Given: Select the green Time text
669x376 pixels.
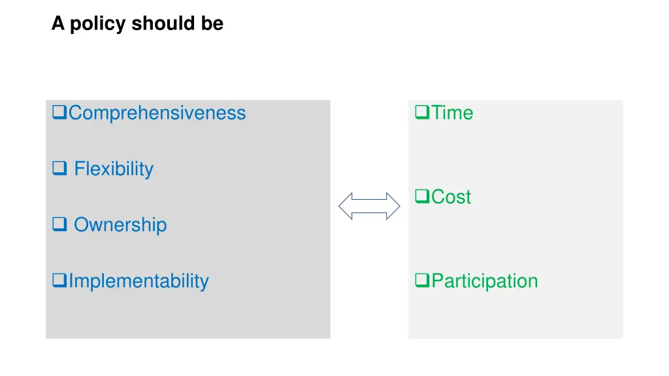Looking at the screenshot, I should pyautogui.click(x=452, y=113).
